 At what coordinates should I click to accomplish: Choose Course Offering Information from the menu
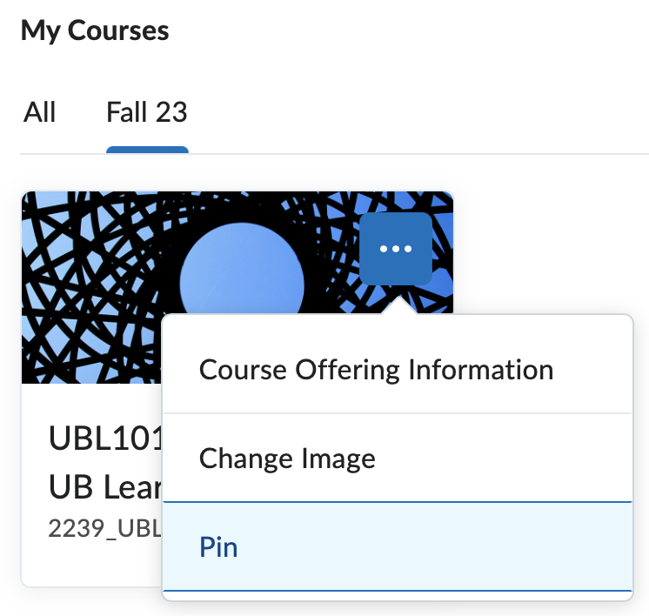pyautogui.click(x=376, y=370)
